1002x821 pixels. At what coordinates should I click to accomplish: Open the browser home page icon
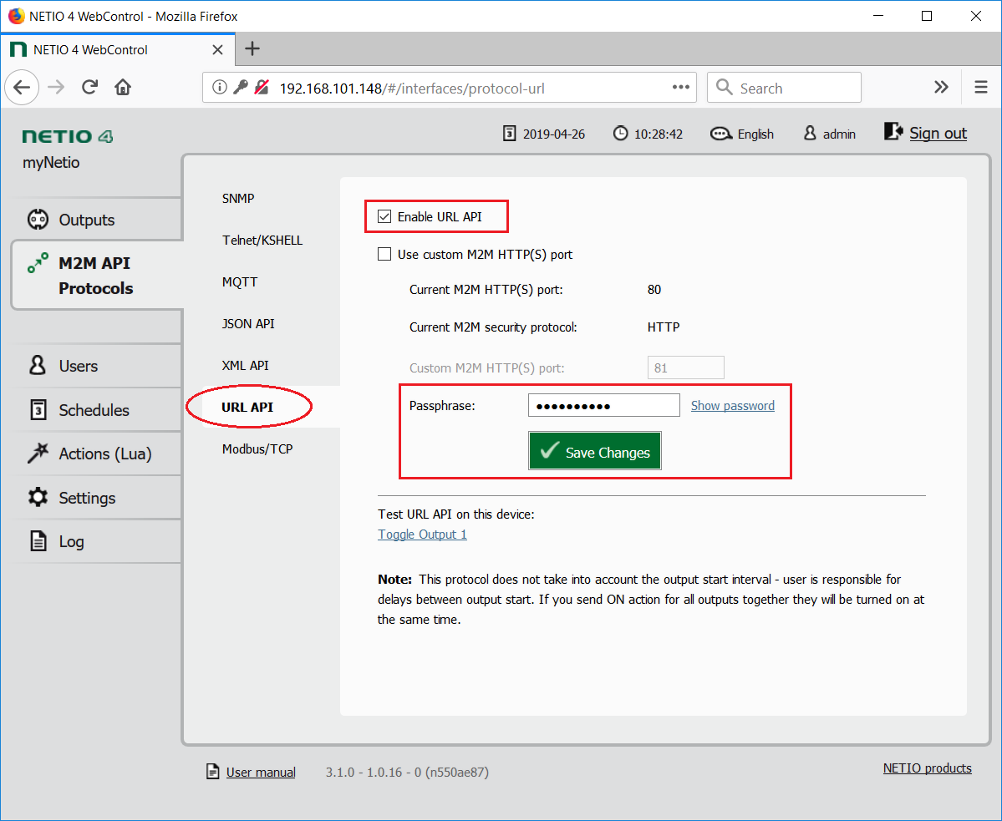pos(123,88)
